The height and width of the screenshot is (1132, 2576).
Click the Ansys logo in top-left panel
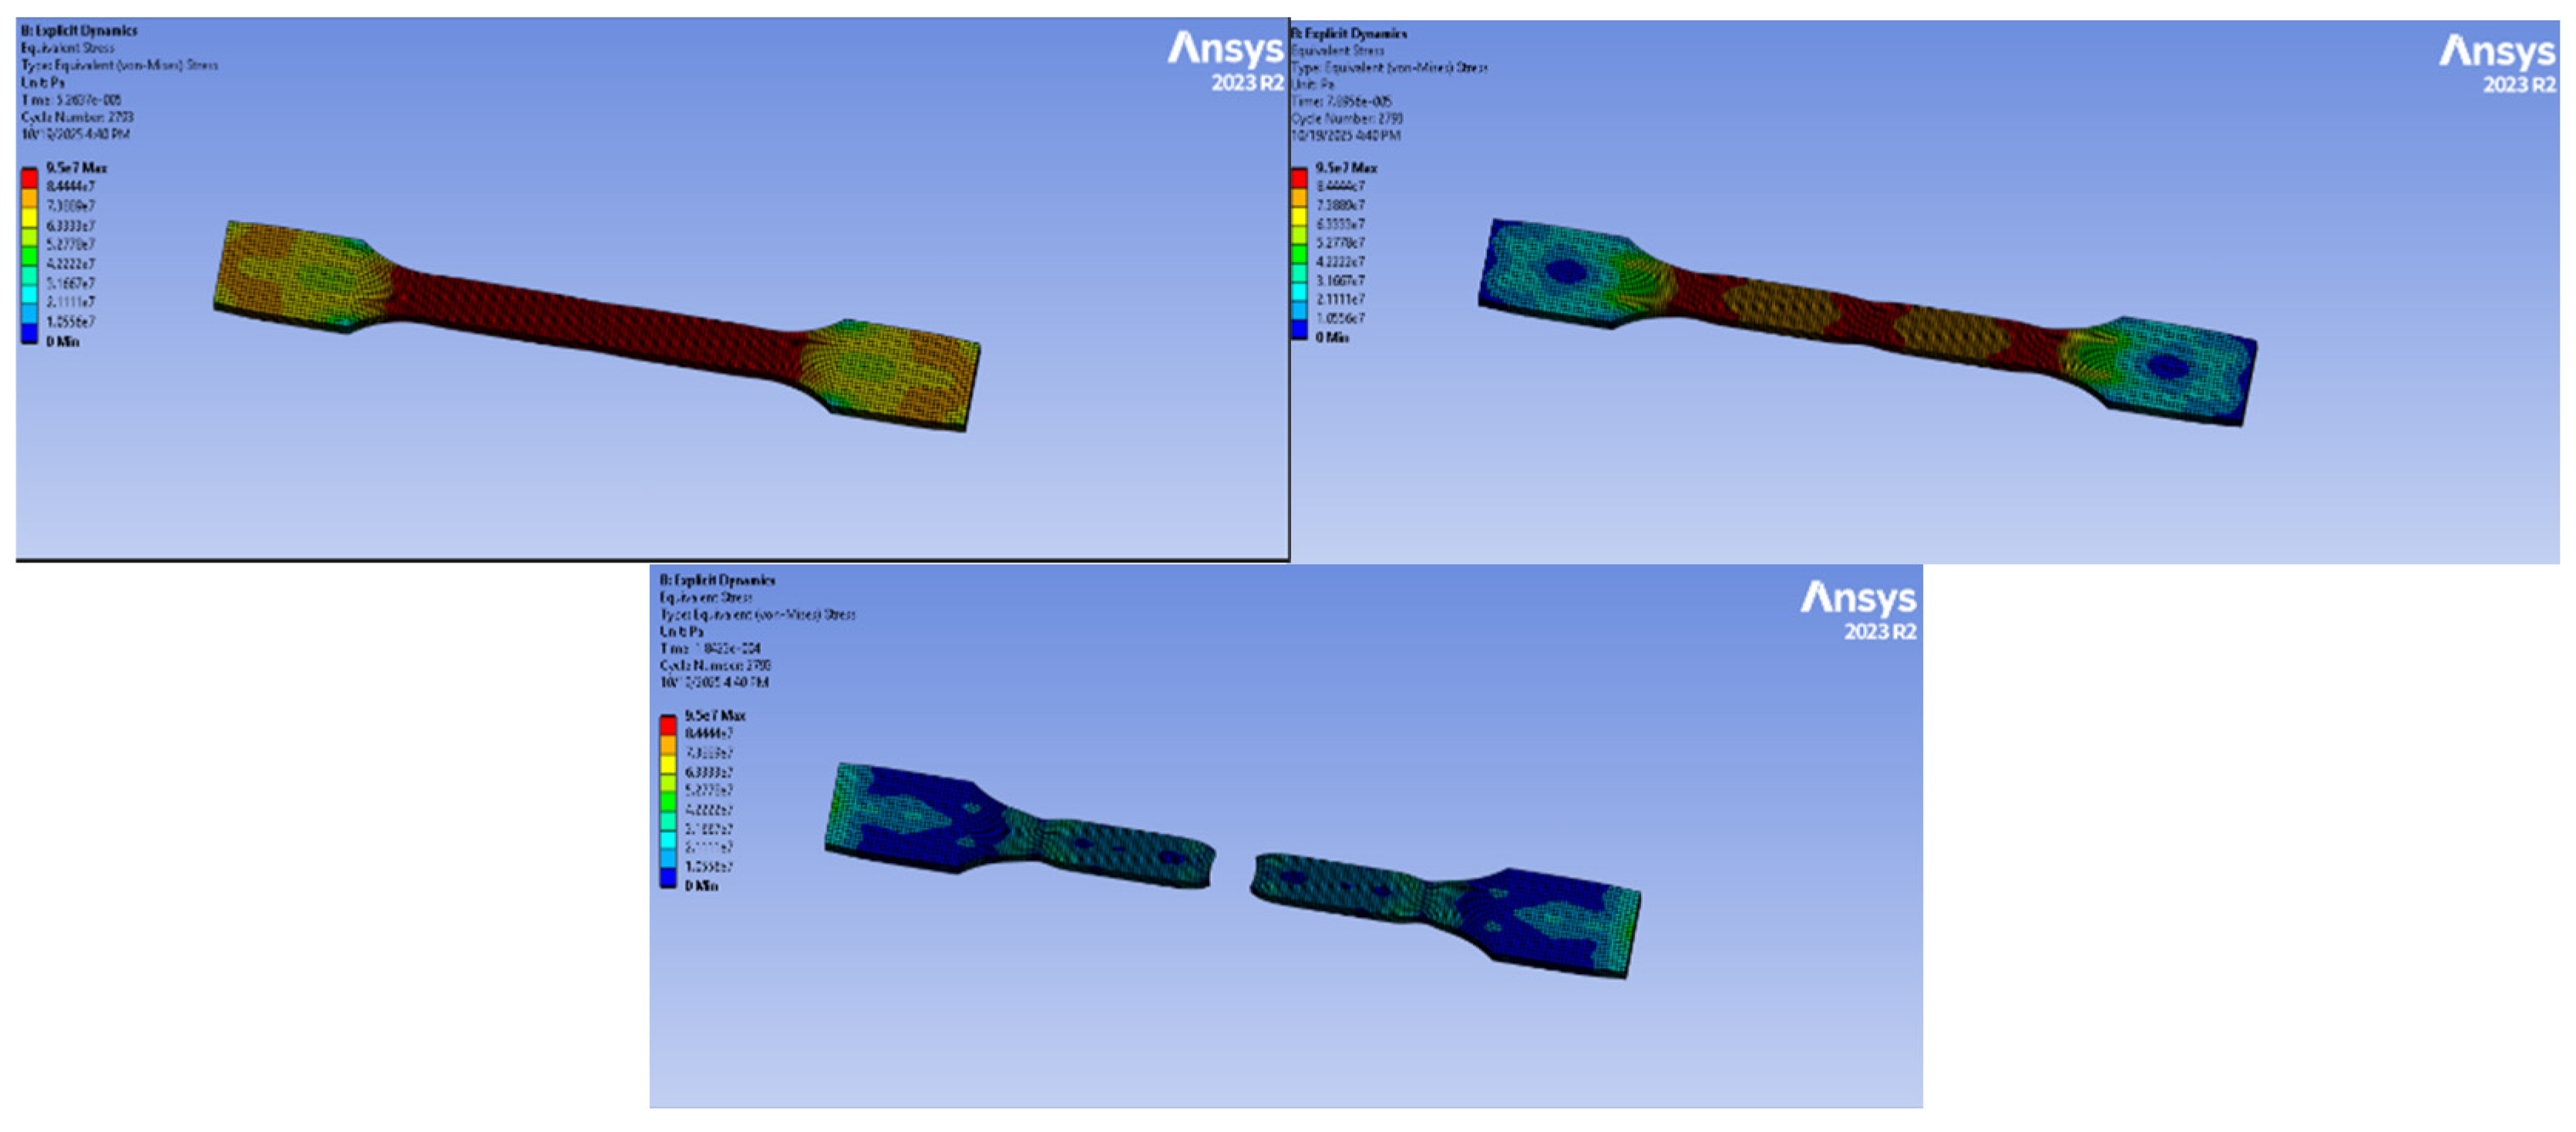pos(1225,49)
